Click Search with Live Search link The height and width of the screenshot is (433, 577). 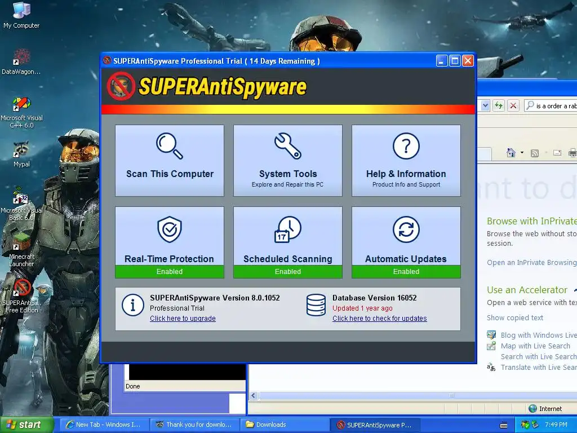coord(539,356)
